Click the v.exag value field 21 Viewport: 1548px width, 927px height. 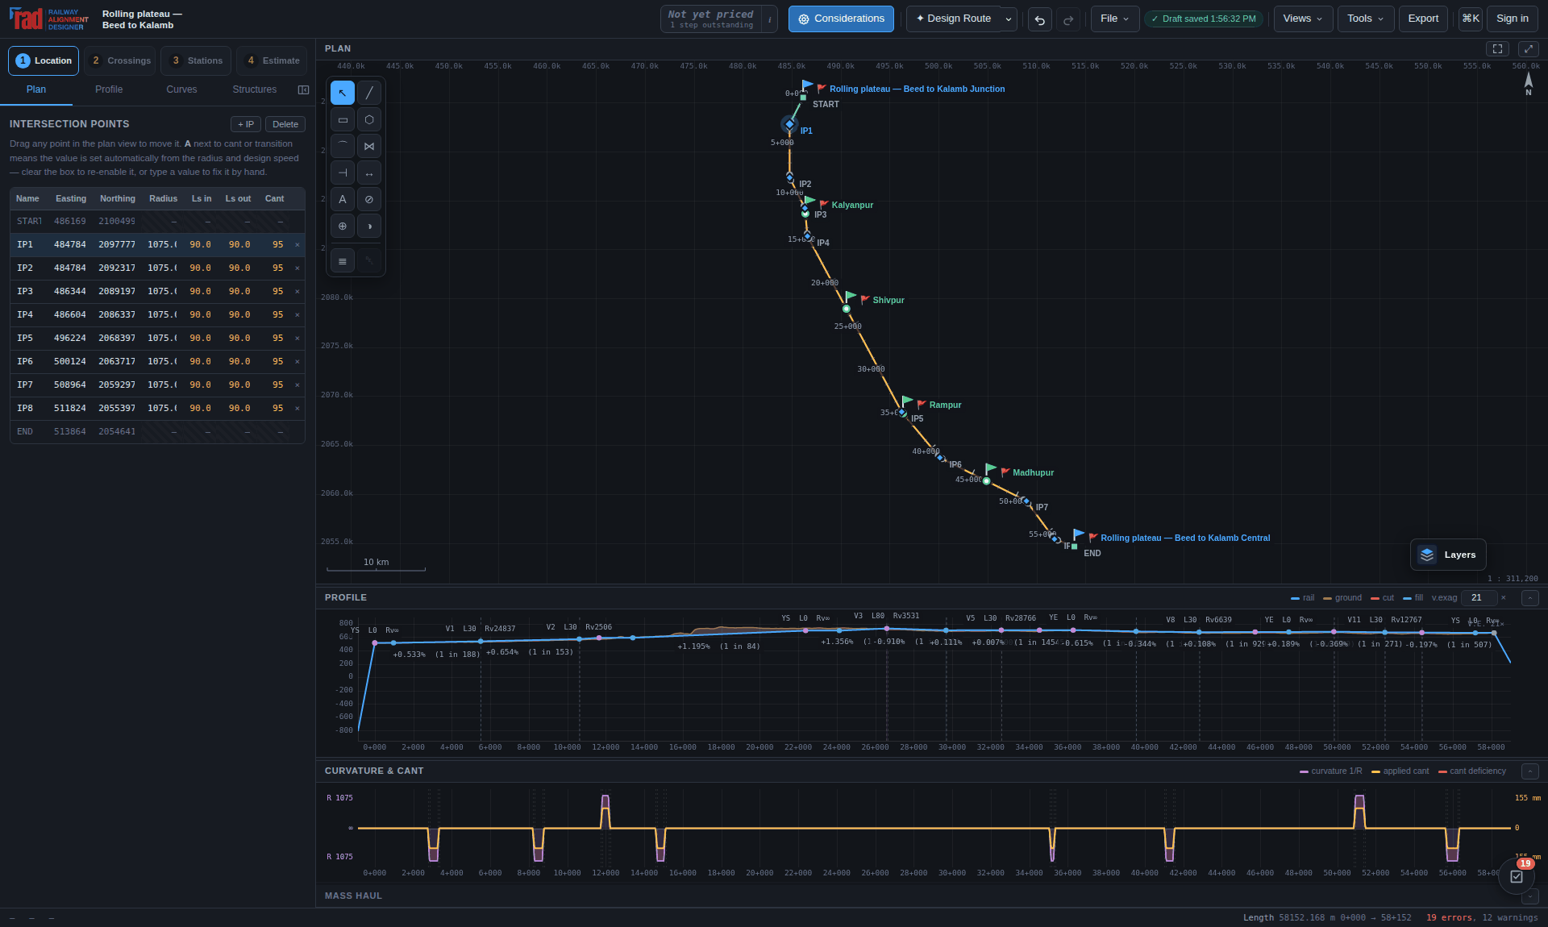click(1479, 598)
